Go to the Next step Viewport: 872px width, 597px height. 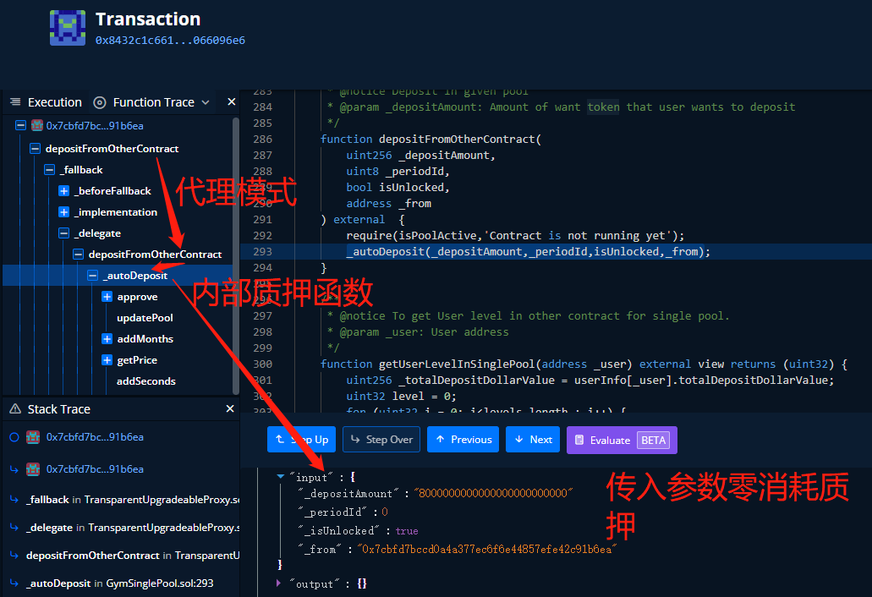point(533,439)
